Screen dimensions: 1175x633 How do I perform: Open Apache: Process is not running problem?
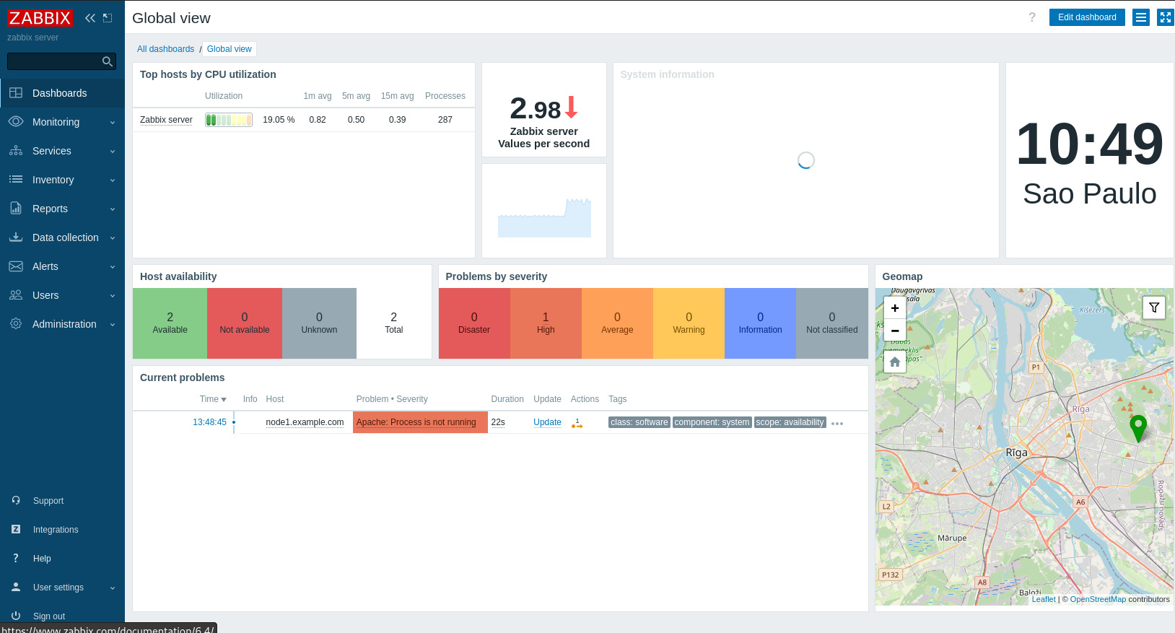pyautogui.click(x=416, y=422)
